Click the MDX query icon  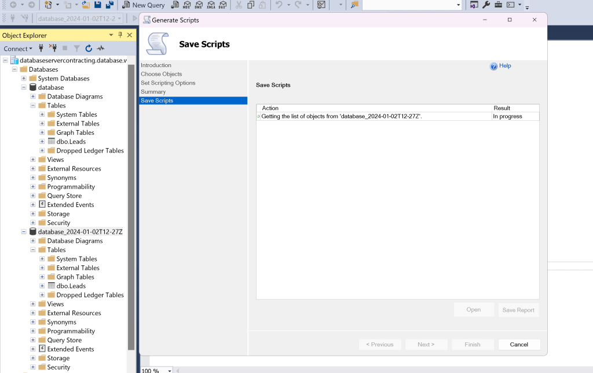pyautogui.click(x=187, y=5)
